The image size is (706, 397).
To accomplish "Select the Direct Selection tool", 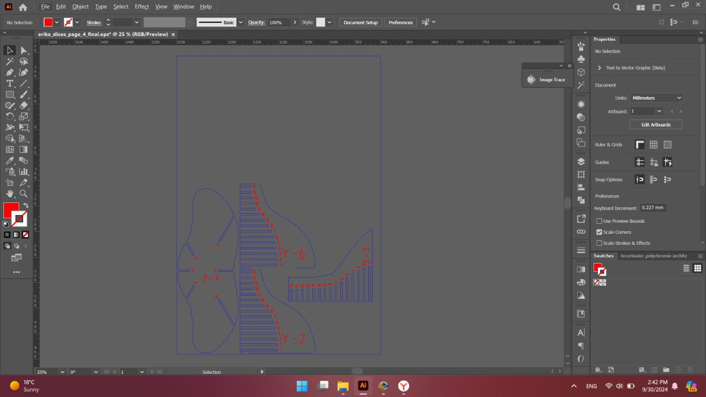I will 24,50.
